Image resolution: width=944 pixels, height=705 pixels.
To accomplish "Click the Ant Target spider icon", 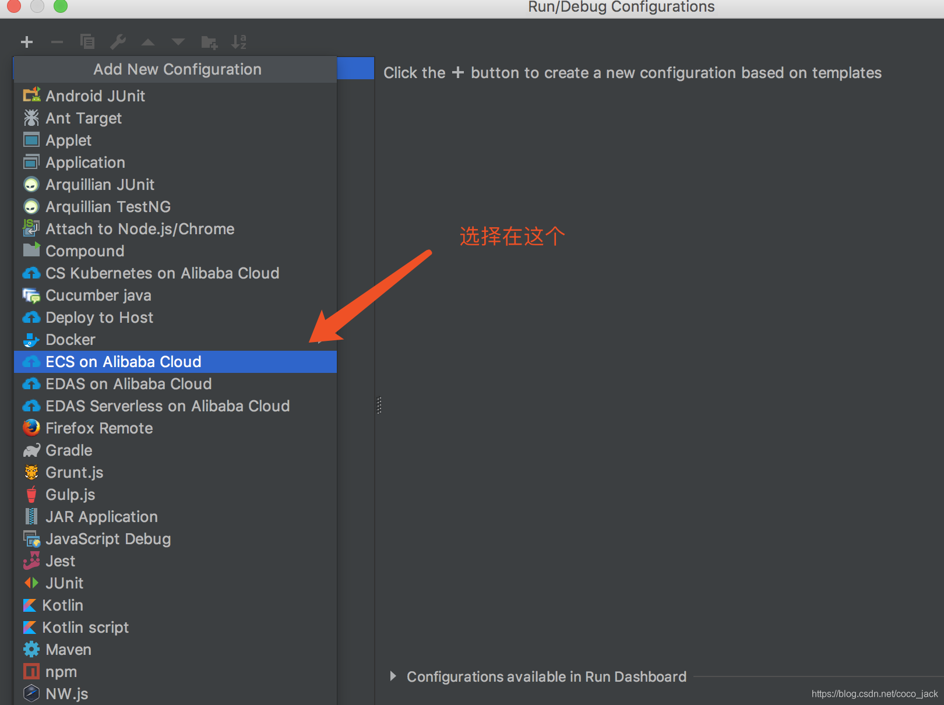I will click(31, 118).
